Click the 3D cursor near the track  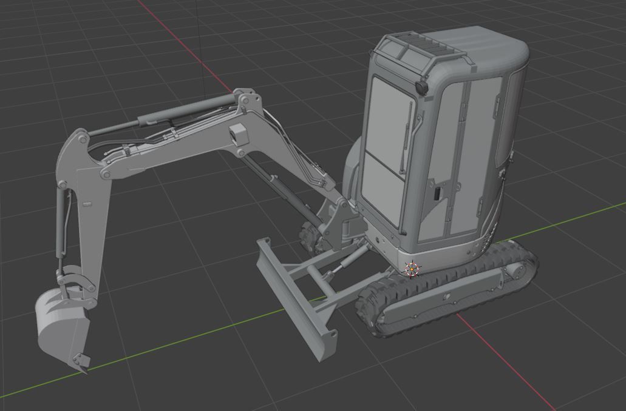pos(412,270)
